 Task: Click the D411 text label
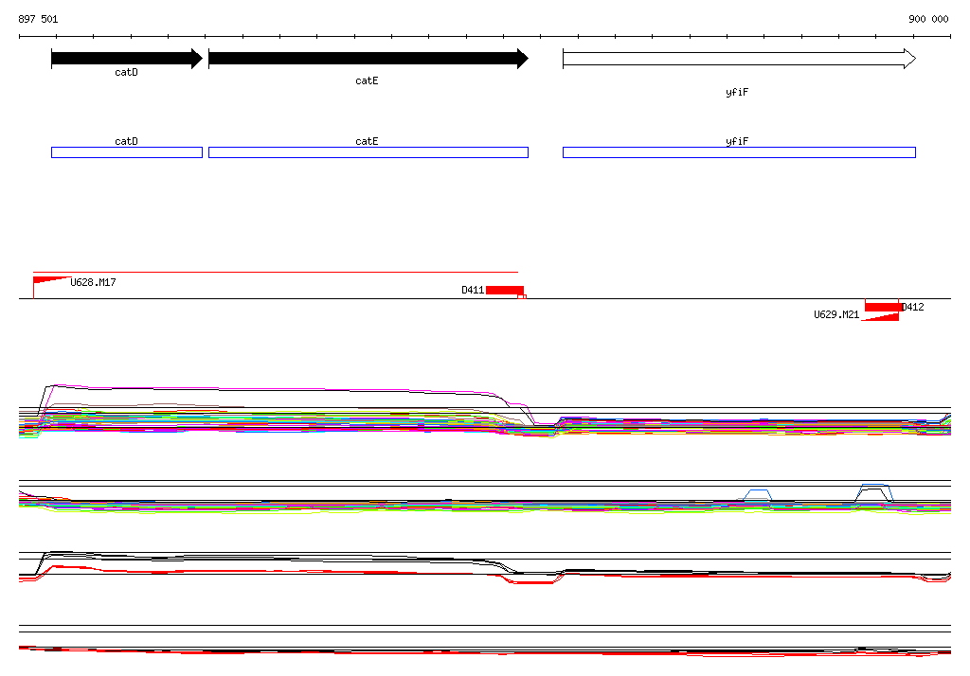(x=473, y=290)
